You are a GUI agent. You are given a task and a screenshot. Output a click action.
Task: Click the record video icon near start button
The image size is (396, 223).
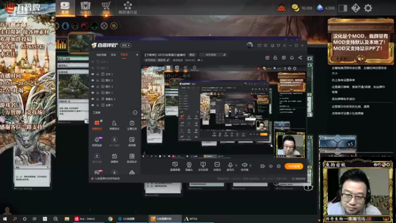[262, 166]
